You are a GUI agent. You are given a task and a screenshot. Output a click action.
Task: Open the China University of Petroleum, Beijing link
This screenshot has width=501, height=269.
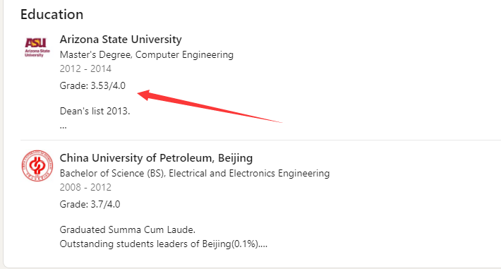(156, 158)
